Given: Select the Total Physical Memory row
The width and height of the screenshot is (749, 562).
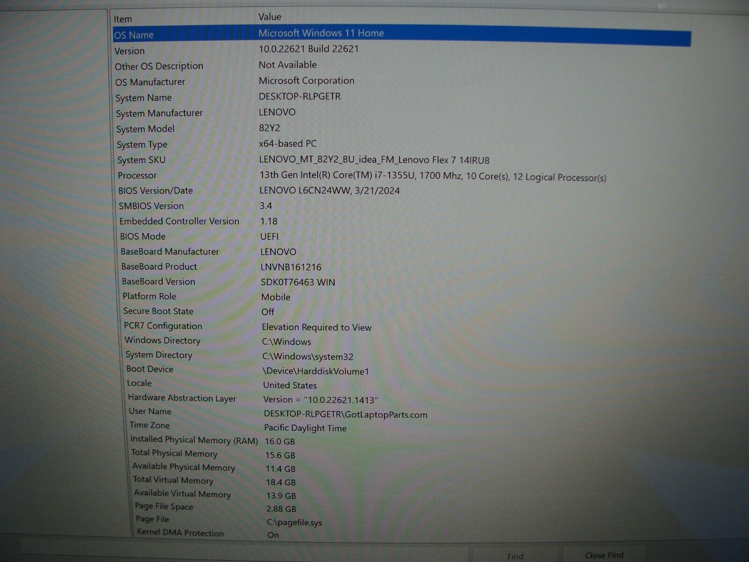Looking at the screenshot, I should point(174,453).
